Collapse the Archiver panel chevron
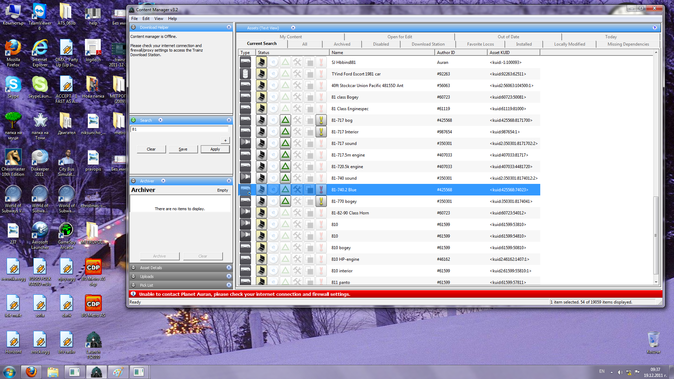The height and width of the screenshot is (379, 674). [229, 181]
